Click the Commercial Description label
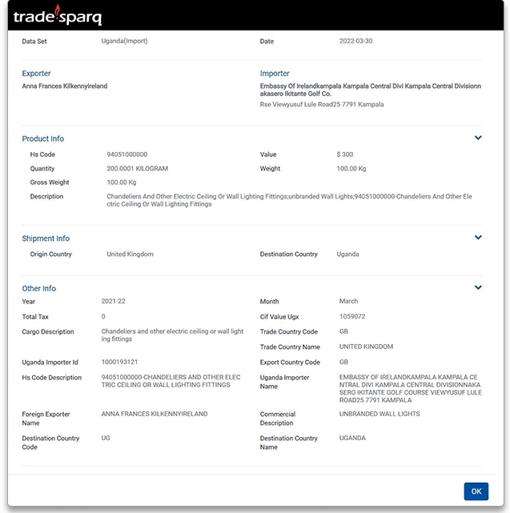Image resolution: width=510 pixels, height=513 pixels. pos(278,419)
